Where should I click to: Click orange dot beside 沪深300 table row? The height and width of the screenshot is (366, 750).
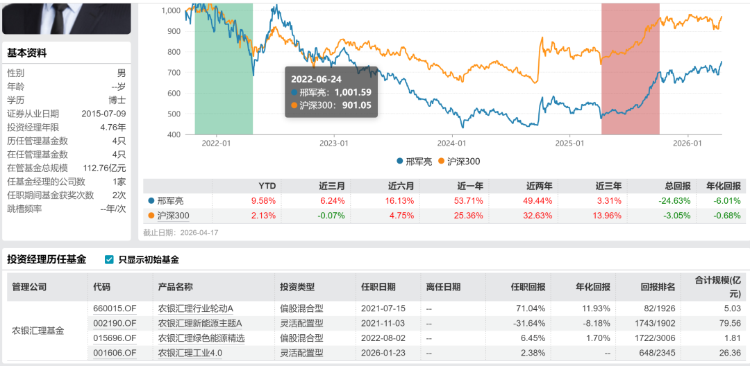(x=151, y=216)
